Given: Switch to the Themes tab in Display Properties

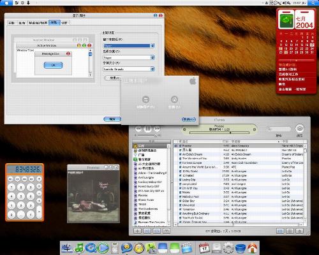Looking at the screenshot, I should [11, 23].
